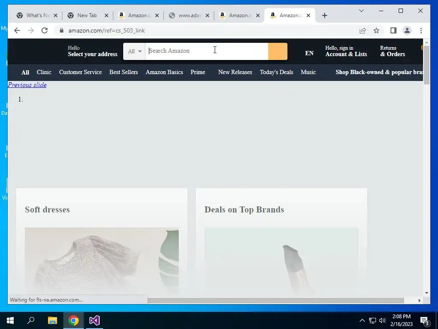Switch to the New Tab tab
Image resolution: width=438 pixels, height=329 pixels.
(86, 15)
